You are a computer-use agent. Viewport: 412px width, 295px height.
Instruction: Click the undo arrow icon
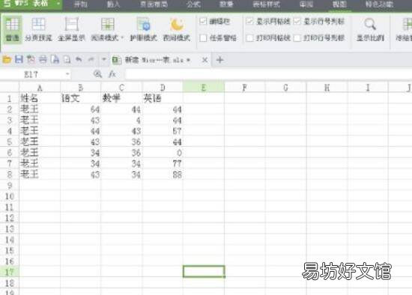tap(79, 60)
